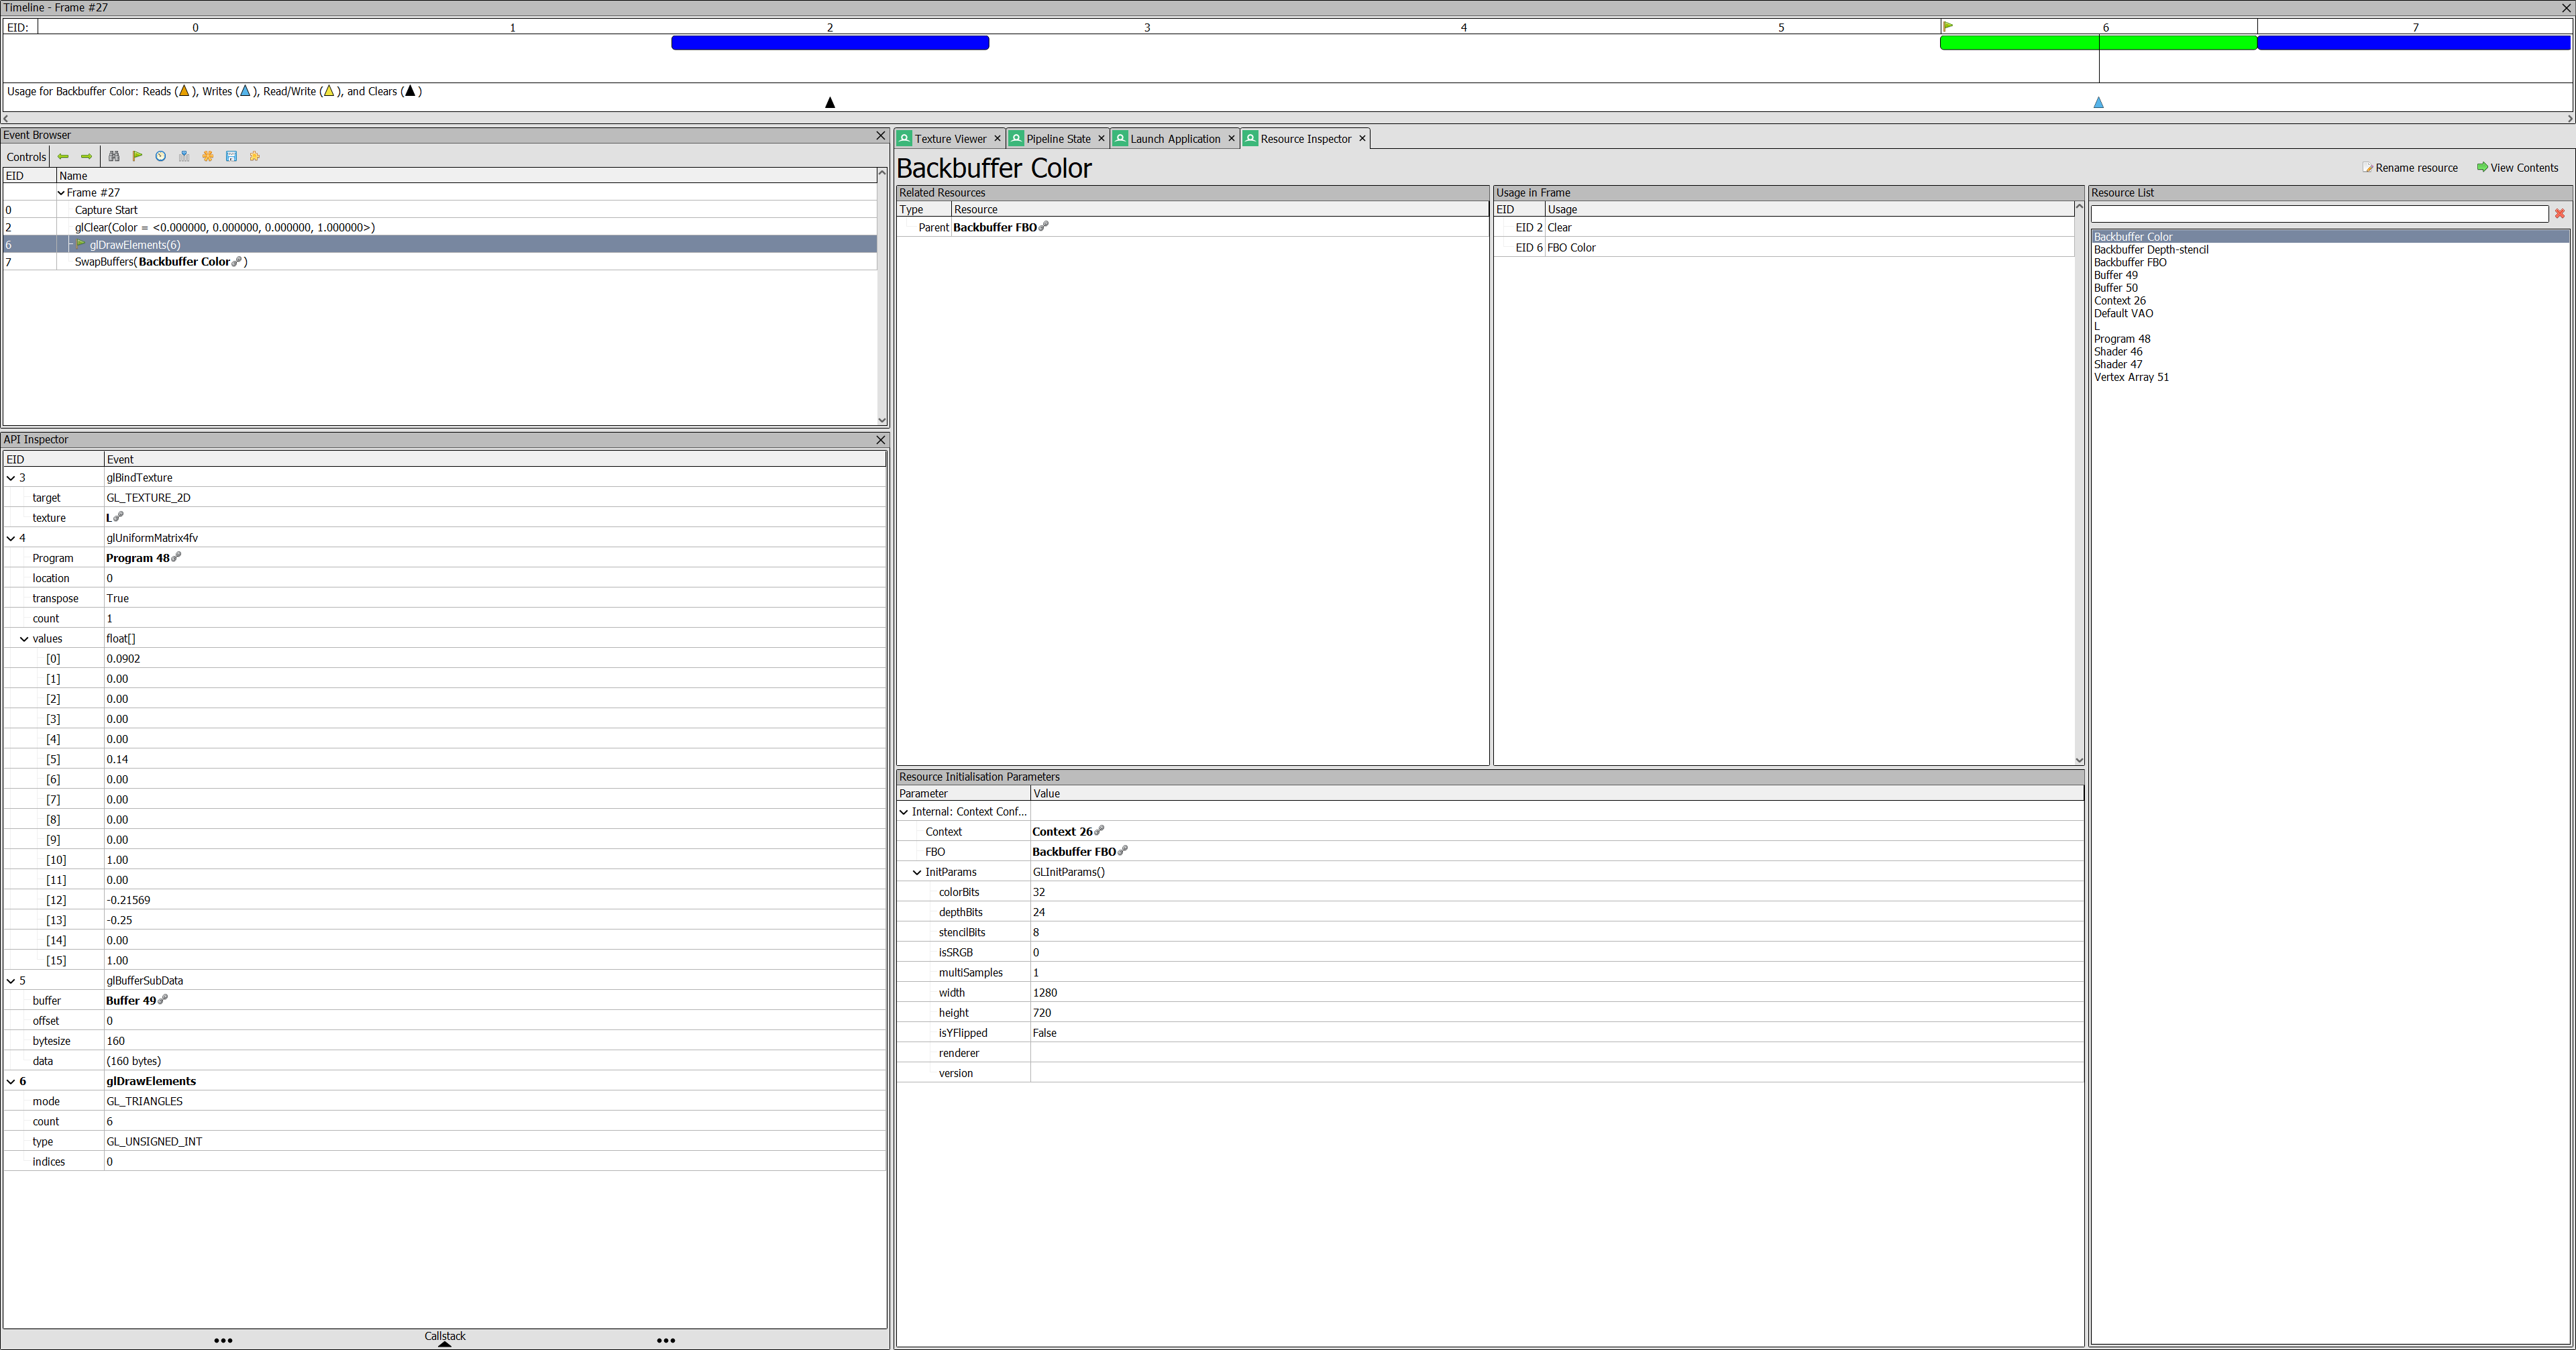This screenshot has width=2576, height=1350.
Task: Collapse the glUniformMatrix4fv values array
Action: 24,638
